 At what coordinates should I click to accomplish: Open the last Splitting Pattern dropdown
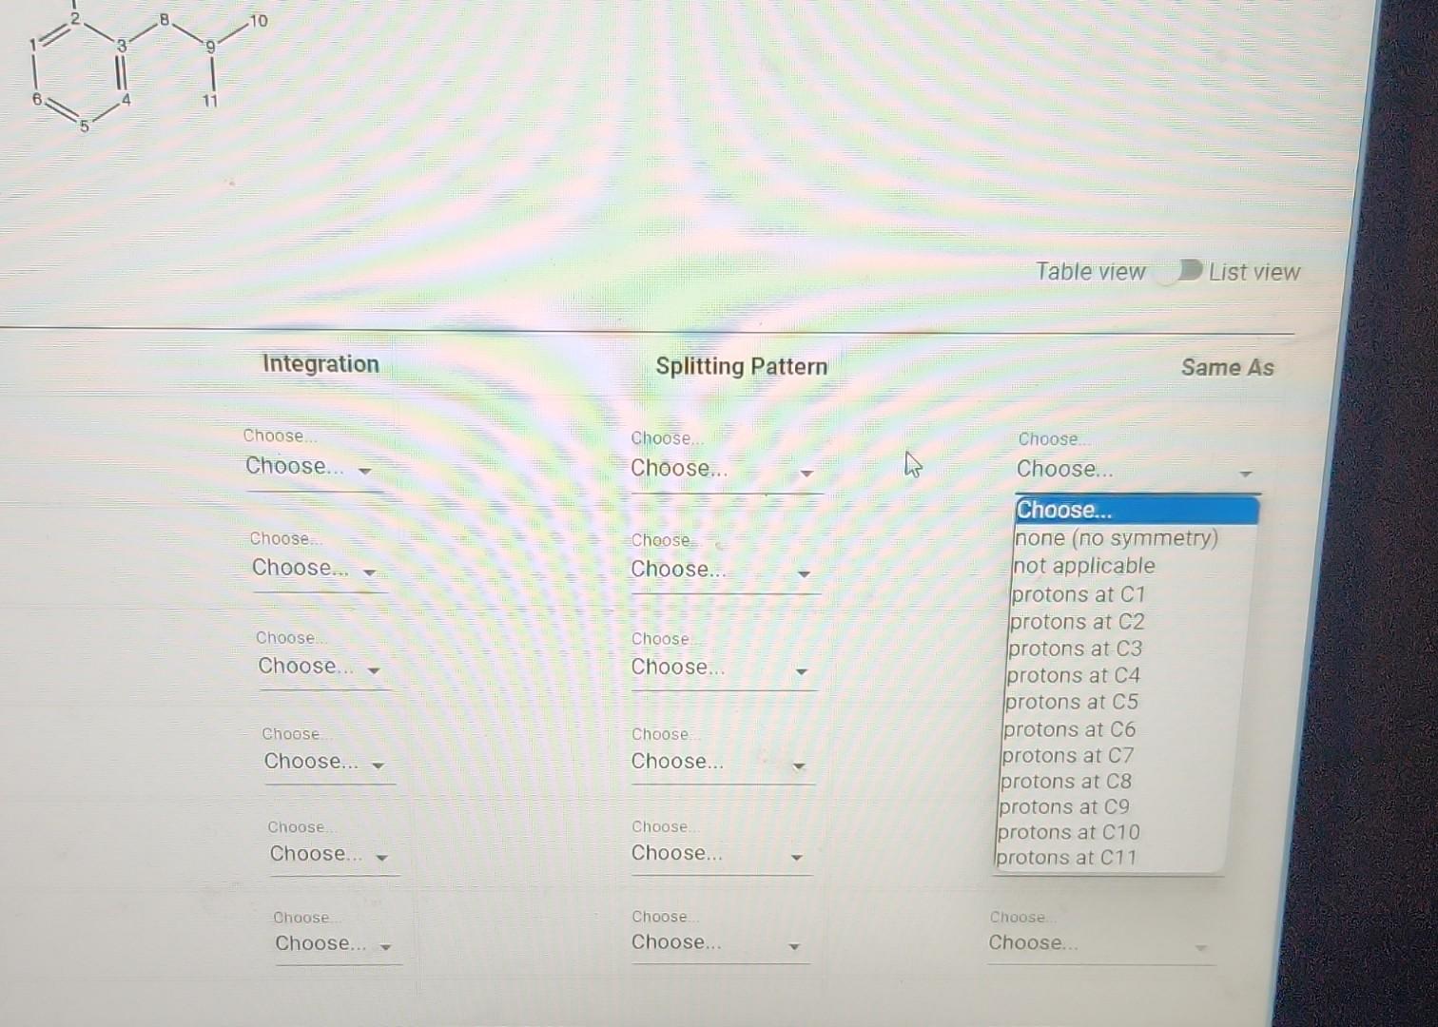click(x=718, y=943)
